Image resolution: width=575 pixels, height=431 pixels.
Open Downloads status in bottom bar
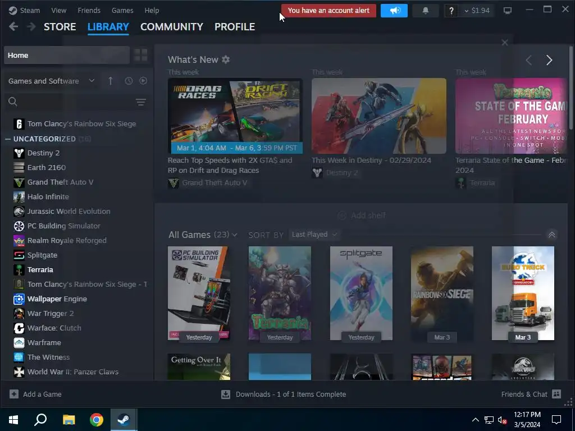(284, 395)
